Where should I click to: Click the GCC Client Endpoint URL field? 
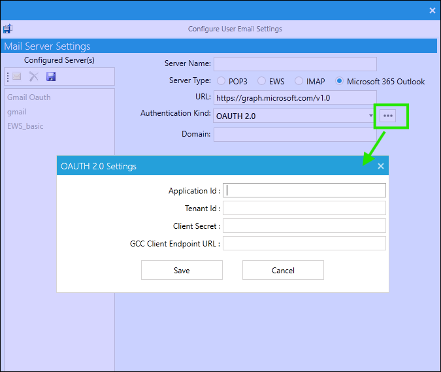click(x=304, y=243)
